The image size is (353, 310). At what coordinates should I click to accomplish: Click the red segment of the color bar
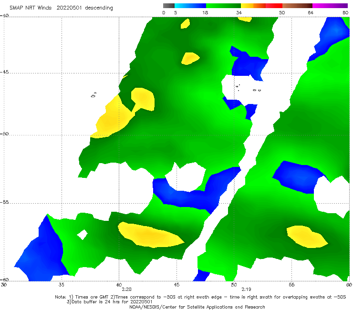coord(274,6)
